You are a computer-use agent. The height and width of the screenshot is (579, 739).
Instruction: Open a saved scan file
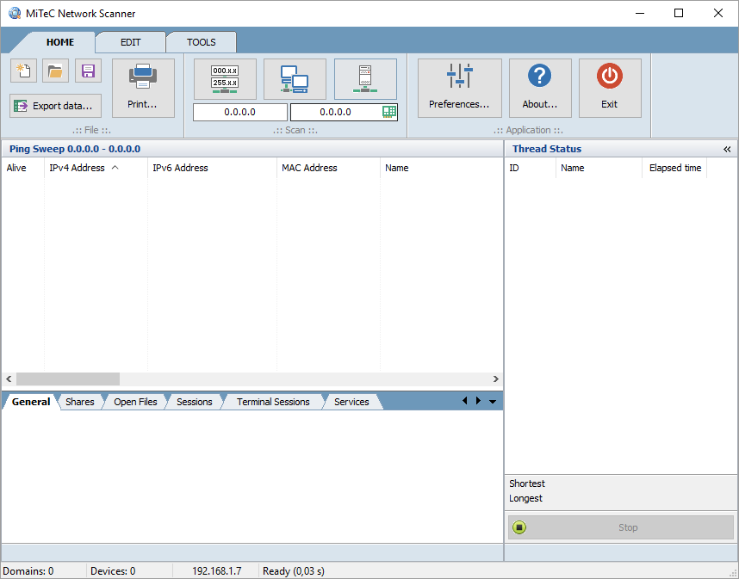coord(55,70)
